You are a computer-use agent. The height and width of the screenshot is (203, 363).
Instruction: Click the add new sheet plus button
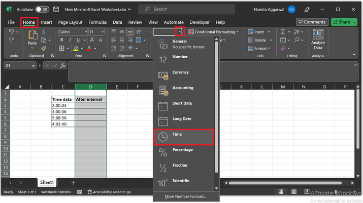pos(73,183)
